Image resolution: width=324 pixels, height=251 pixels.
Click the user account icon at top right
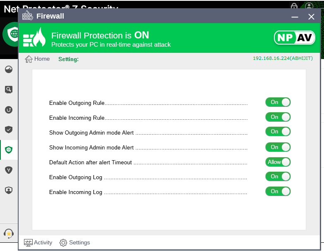click(x=309, y=7)
